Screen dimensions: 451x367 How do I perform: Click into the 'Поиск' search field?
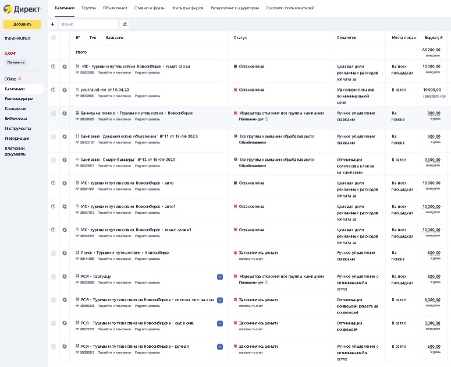87,24
